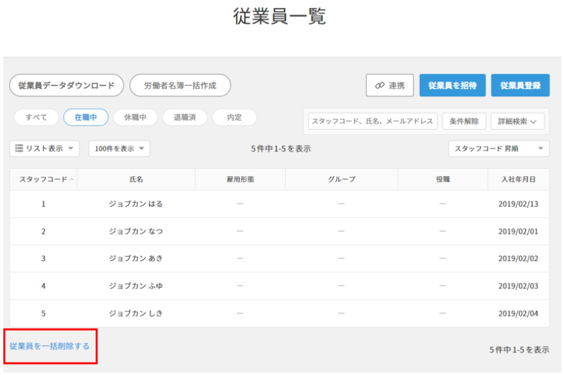
Task: Expand the 100件を表示 dropdown
Action: click(119, 149)
